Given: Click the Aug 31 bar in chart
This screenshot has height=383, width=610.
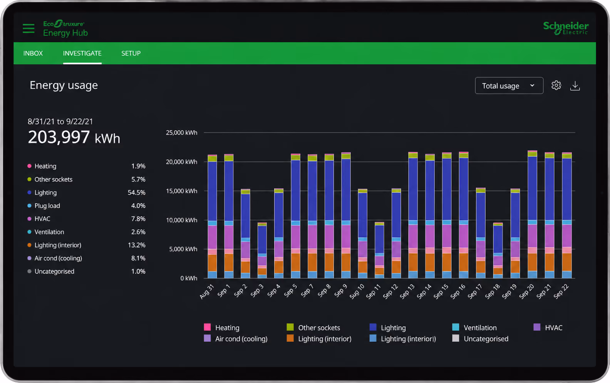Looking at the screenshot, I should click(212, 216).
